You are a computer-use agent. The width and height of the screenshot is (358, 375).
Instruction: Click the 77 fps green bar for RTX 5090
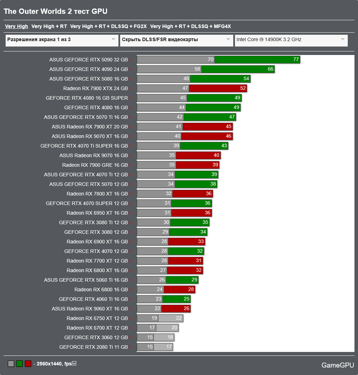pyautogui.click(x=257, y=60)
